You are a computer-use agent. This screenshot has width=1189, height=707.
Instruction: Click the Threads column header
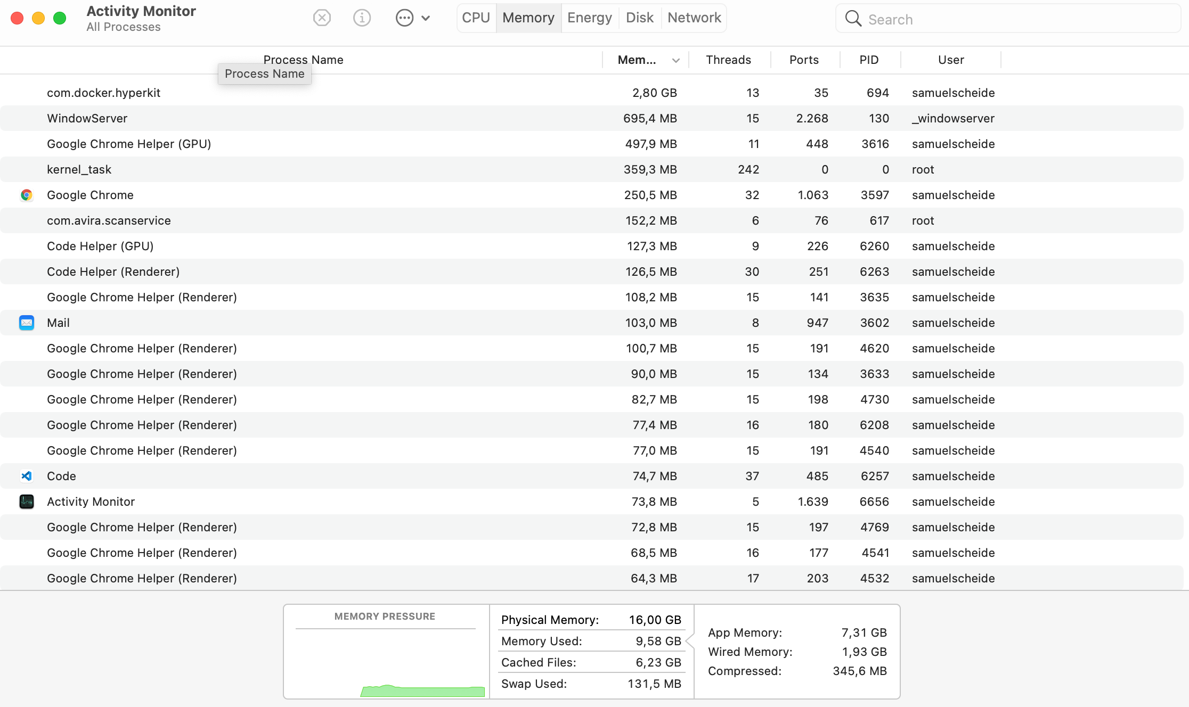[728, 59]
